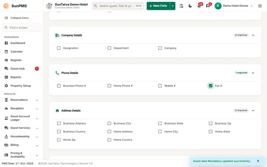Open messages icon with 1 badge
The width and height of the screenshot is (267, 167).
point(208,6)
